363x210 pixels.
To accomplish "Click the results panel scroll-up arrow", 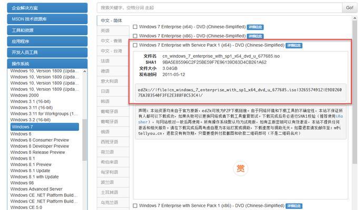I will tap(355, 18).
